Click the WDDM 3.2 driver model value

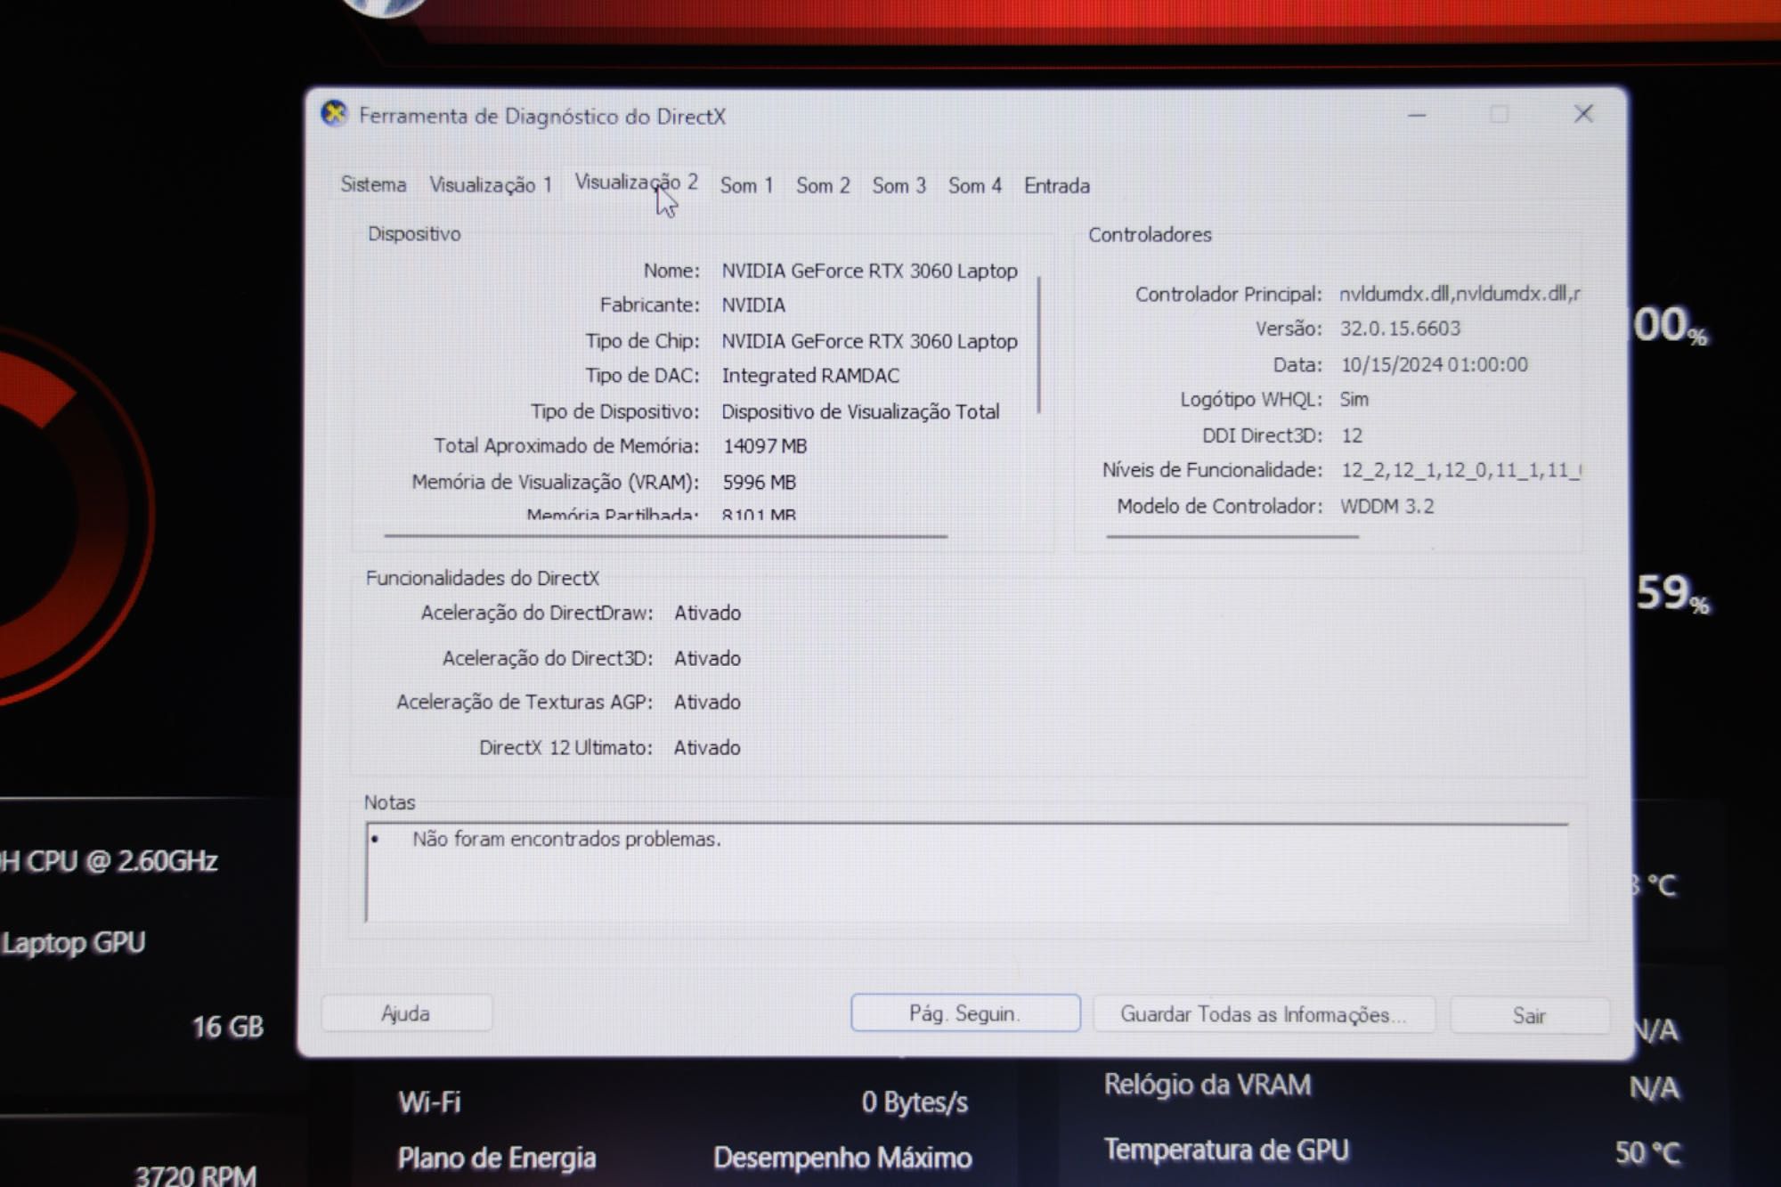(x=1387, y=507)
